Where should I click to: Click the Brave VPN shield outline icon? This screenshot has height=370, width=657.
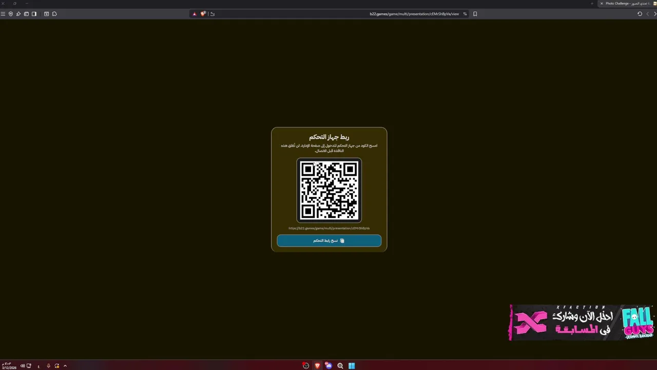pos(10,14)
